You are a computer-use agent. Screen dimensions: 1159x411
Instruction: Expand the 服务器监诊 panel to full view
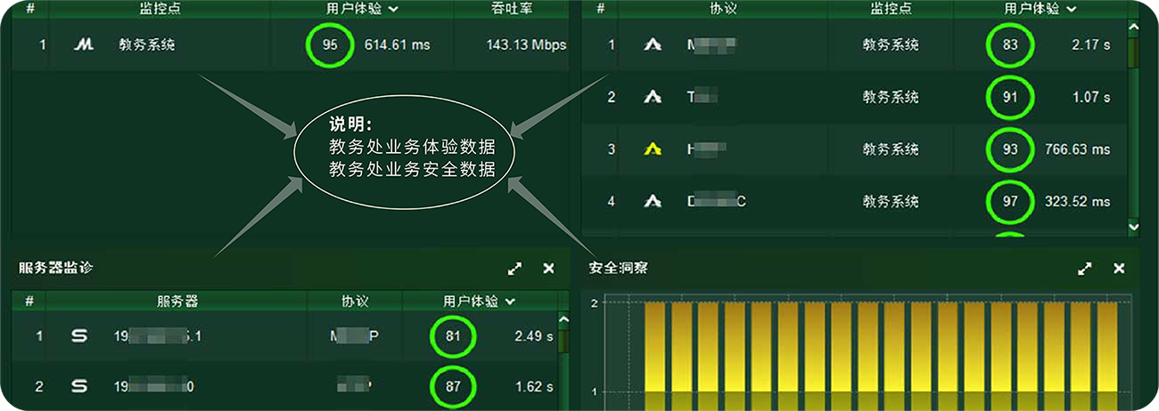[514, 268]
